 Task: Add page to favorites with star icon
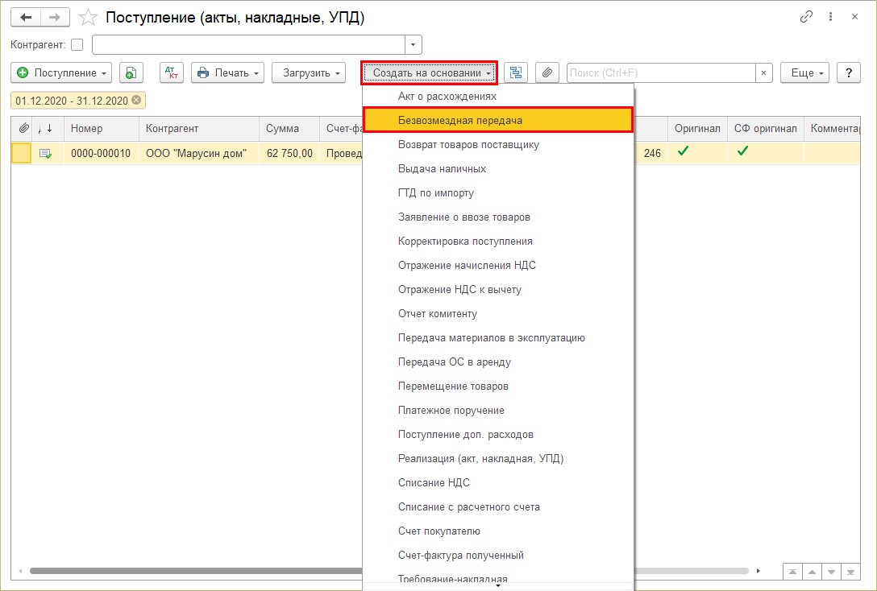click(x=88, y=18)
